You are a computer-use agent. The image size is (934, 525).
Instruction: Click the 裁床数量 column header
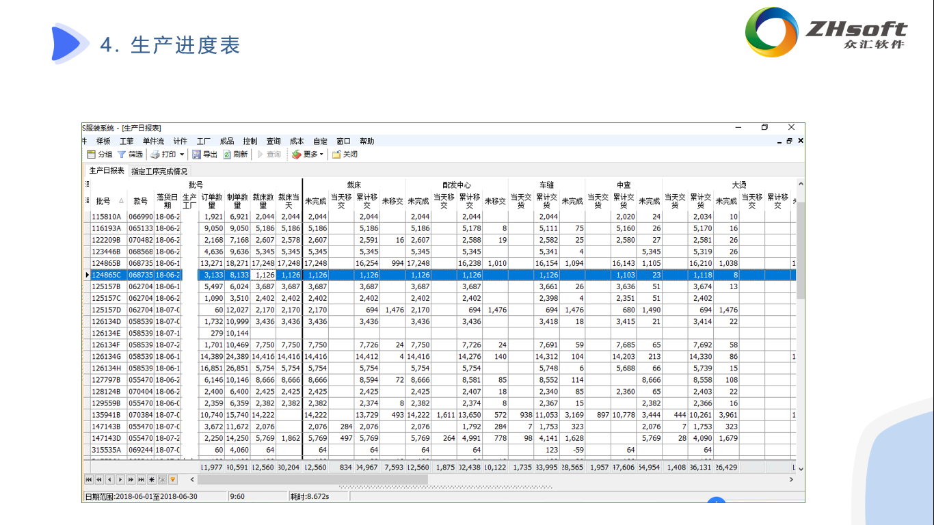tap(263, 201)
